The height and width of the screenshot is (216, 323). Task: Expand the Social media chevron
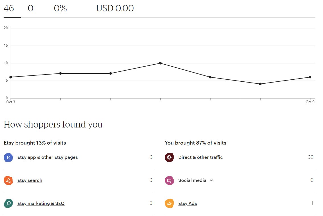coord(211,181)
